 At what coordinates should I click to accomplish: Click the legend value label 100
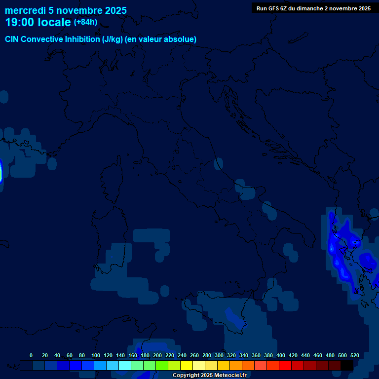[x=96, y=355]
